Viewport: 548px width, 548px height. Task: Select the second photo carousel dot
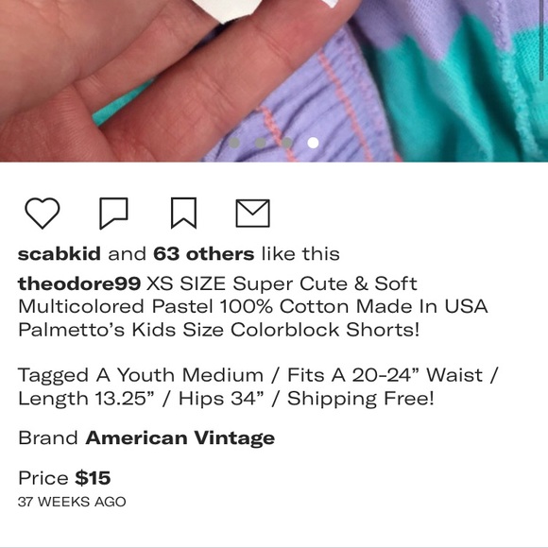point(261,143)
